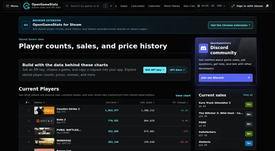
Task: Open the View chart link
Action: point(183,96)
